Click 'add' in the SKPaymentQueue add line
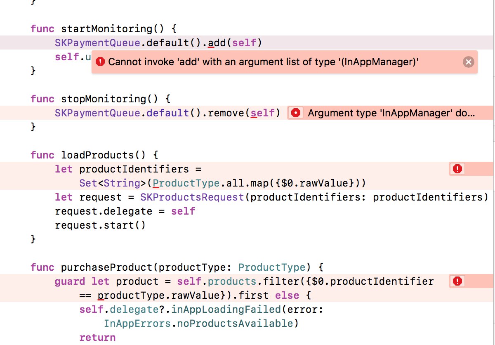This screenshot has width=495, height=345. (217, 43)
